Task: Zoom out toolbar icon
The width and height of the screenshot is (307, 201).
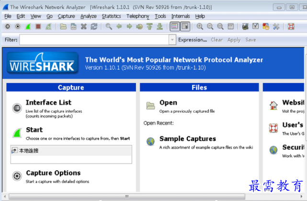Action: click(210, 26)
